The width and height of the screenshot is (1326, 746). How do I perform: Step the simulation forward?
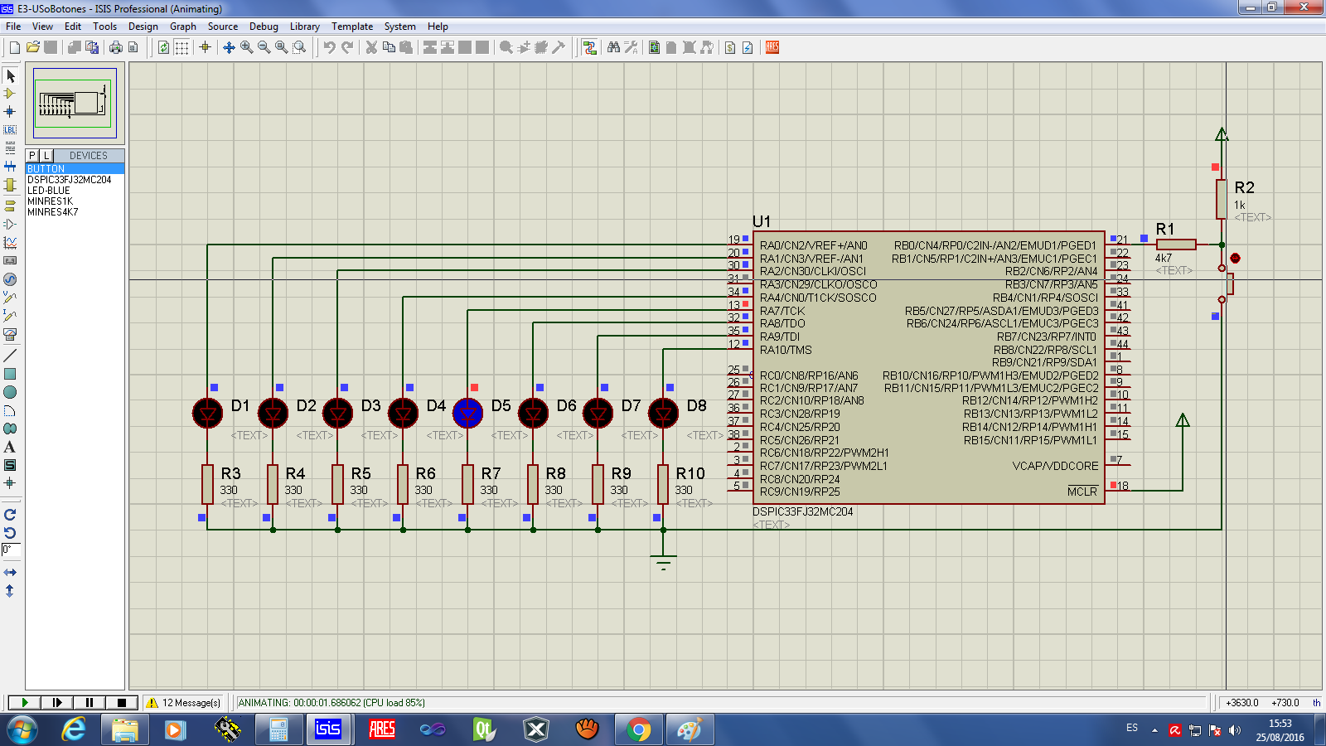[x=57, y=702]
